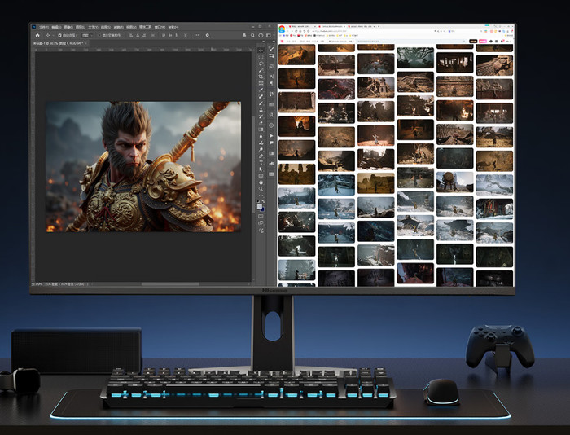The width and height of the screenshot is (570, 435).
Task: Open the drum scene thumbnail in gallery
Action: (x=455, y=181)
